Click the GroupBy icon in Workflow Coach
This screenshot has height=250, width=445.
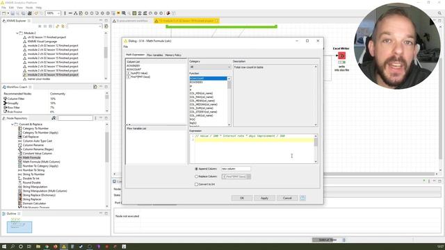point(5,103)
